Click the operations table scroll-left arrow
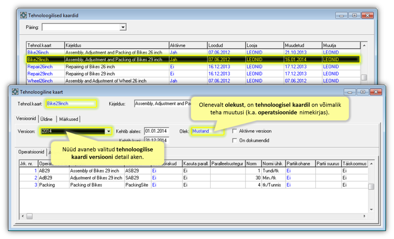Image resolution: width=394 pixels, height=239 pixels. [23, 216]
